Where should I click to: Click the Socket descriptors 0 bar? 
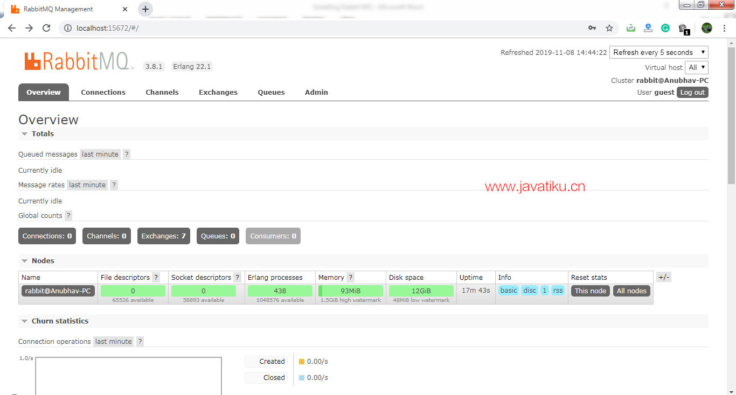pyautogui.click(x=204, y=291)
